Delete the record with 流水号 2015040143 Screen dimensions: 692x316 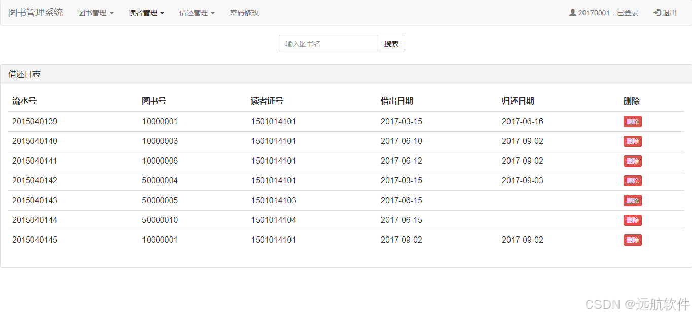(632, 201)
